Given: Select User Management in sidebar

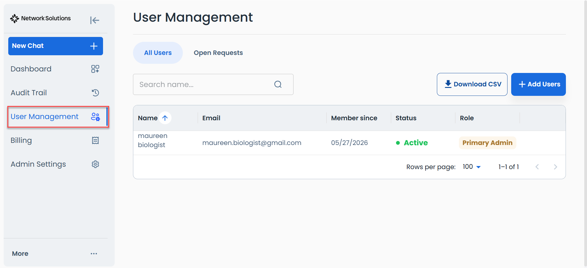Looking at the screenshot, I should pos(58,117).
